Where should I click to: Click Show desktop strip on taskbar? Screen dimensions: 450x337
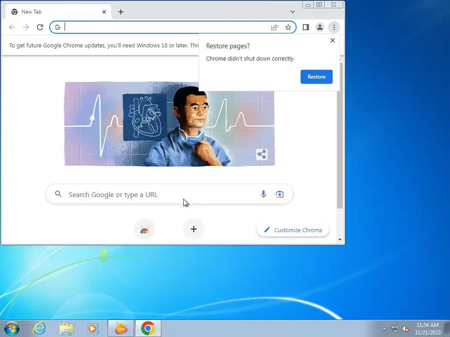click(447, 328)
